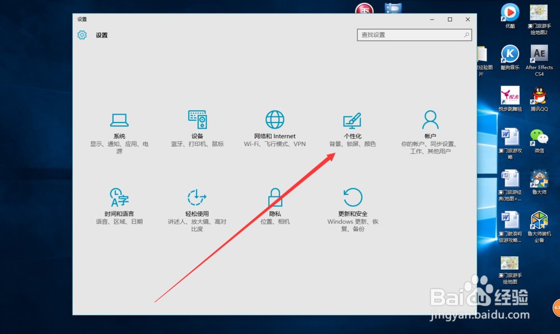Open 帐户 (Accounts) settings category
560x334 pixels.
tap(430, 126)
